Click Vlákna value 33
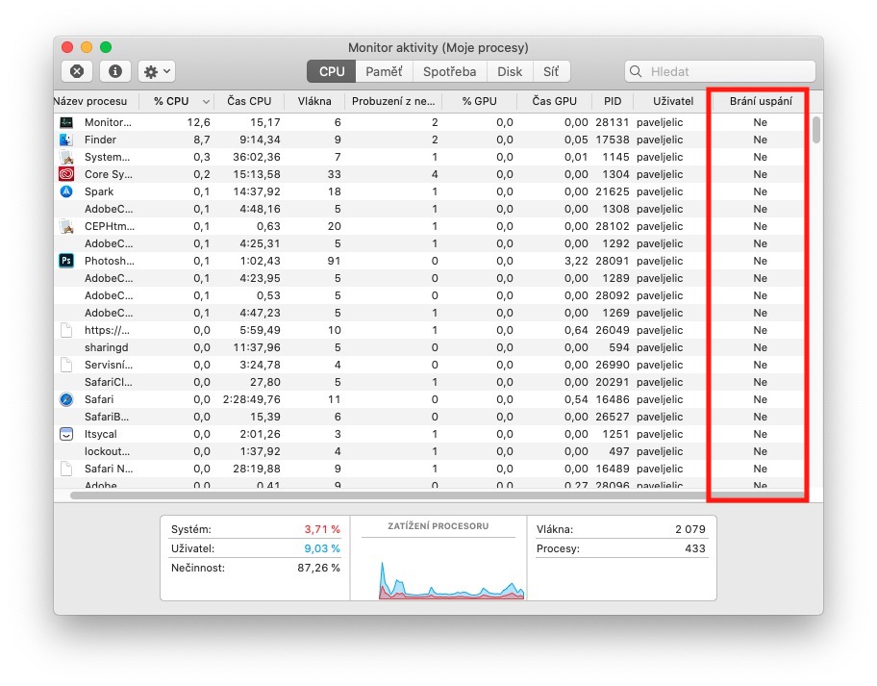 [334, 174]
